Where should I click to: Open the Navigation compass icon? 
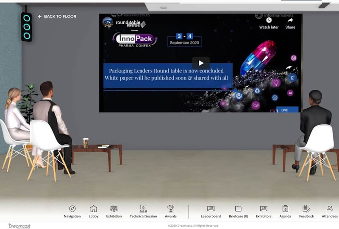pos(72,209)
